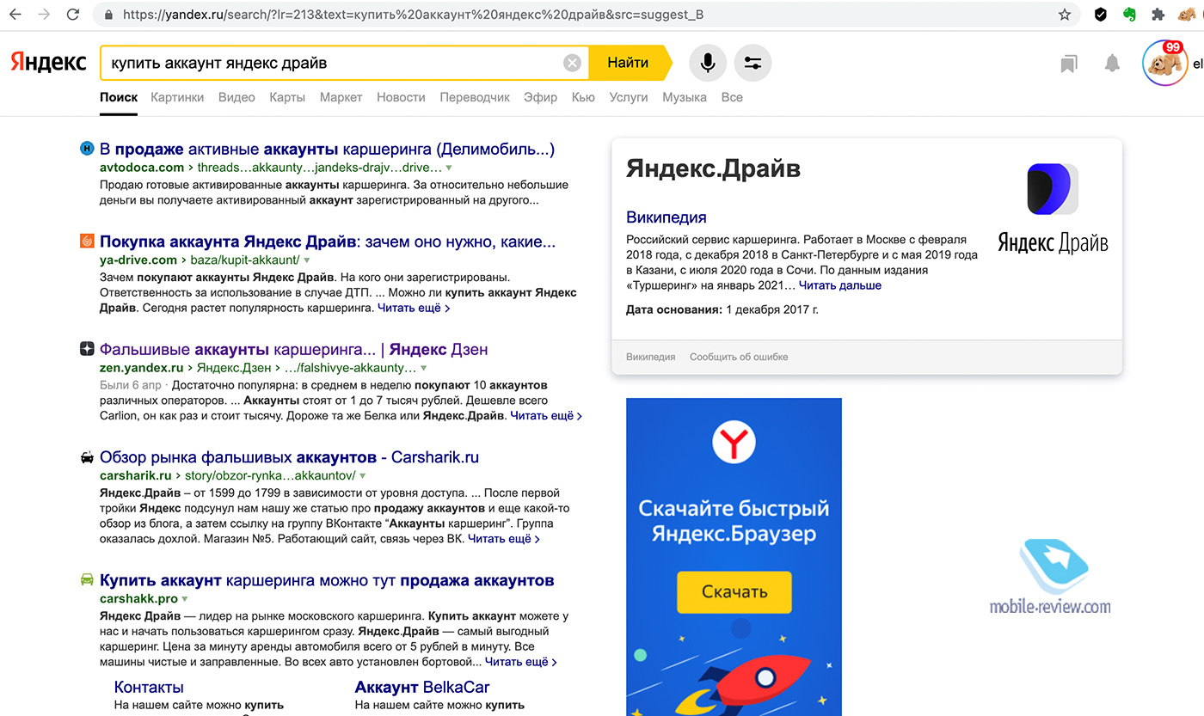Click 'Сообщить об ошибке' link
Screen dimensions: 1204x716
(x=739, y=357)
